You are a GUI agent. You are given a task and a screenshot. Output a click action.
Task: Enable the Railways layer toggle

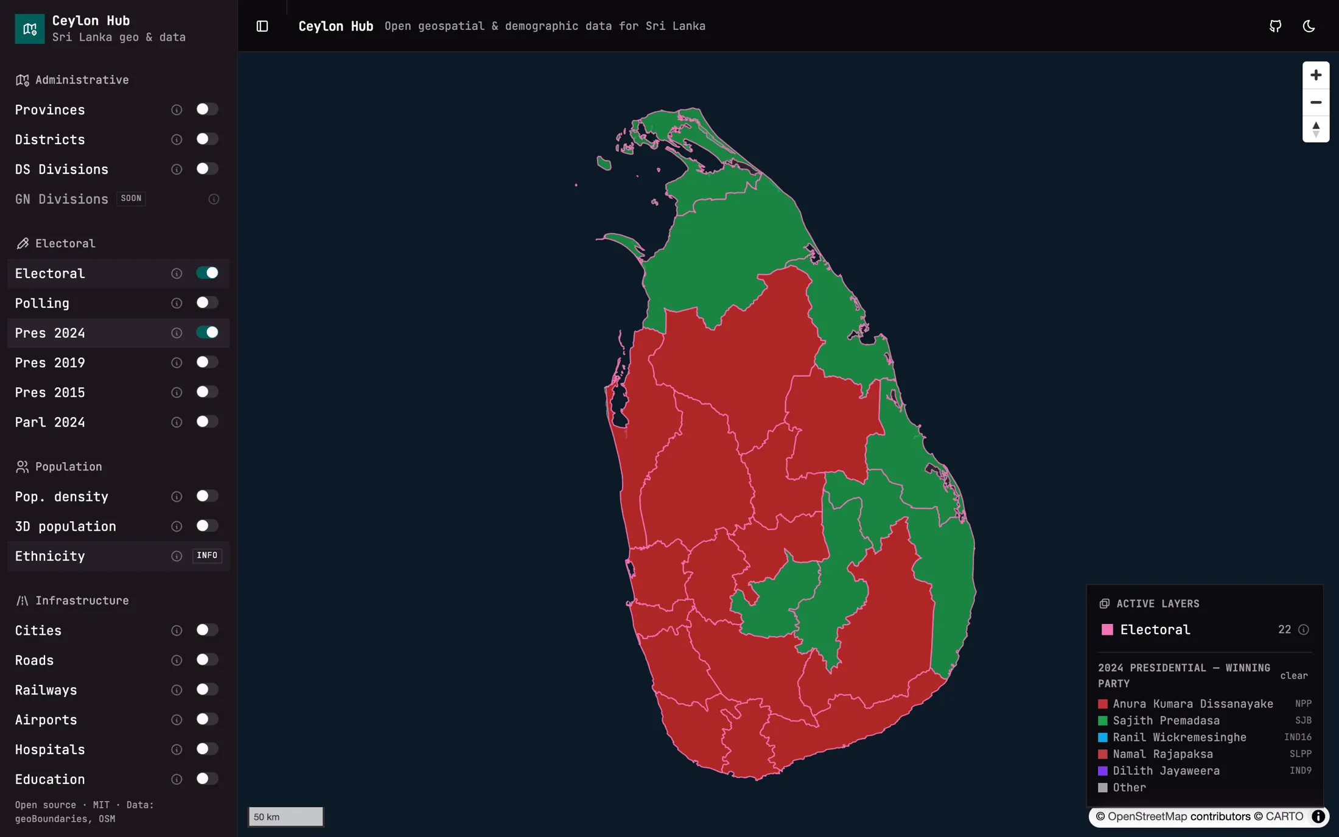pyautogui.click(x=207, y=690)
